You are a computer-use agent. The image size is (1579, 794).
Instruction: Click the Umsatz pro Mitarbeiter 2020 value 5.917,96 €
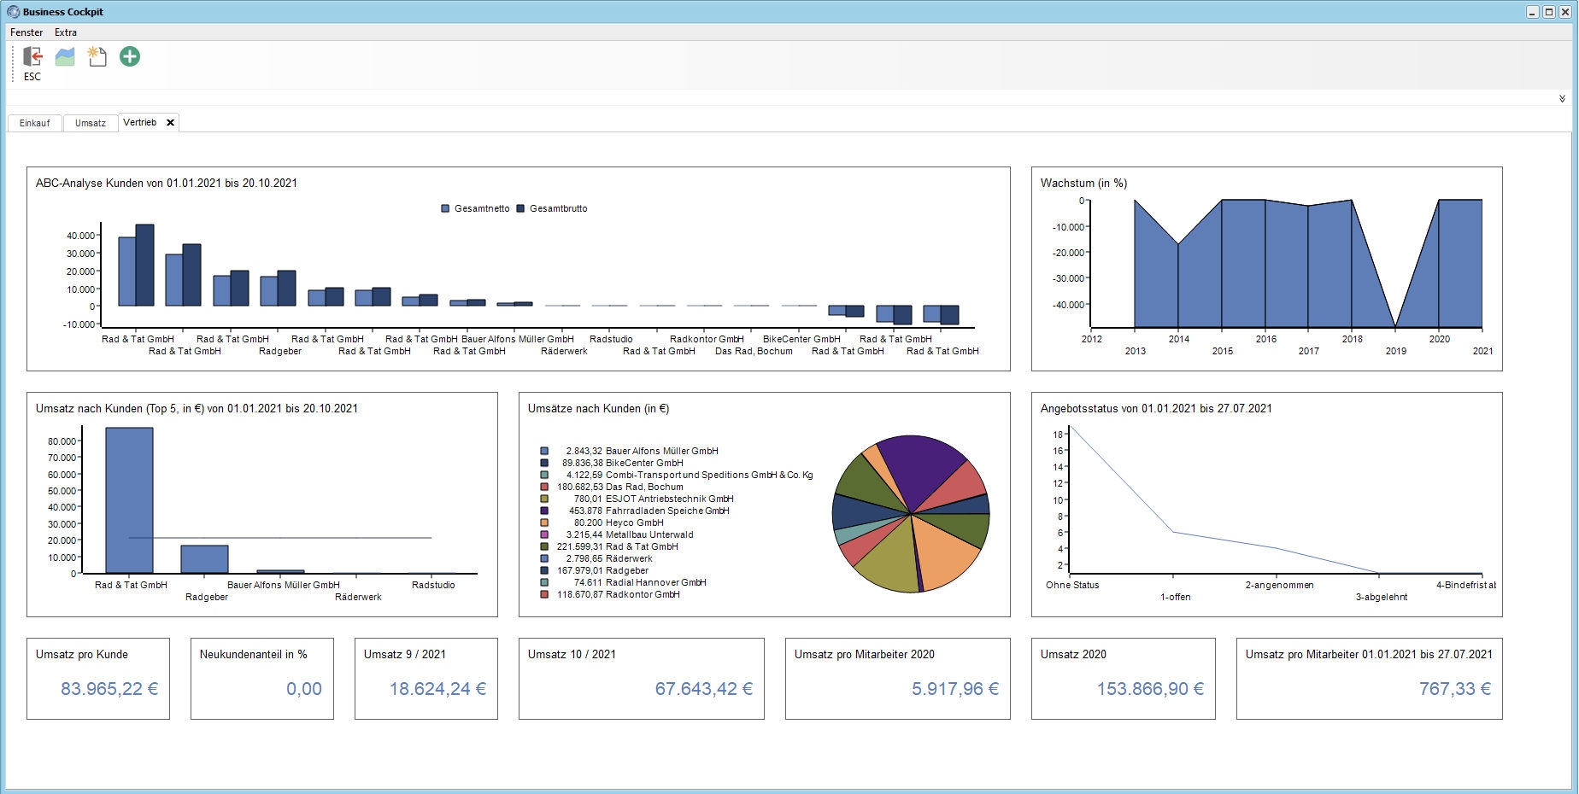(x=955, y=689)
